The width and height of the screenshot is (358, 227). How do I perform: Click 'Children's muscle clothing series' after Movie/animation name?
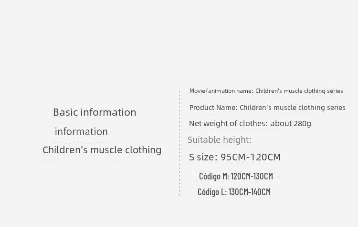pos(299,91)
